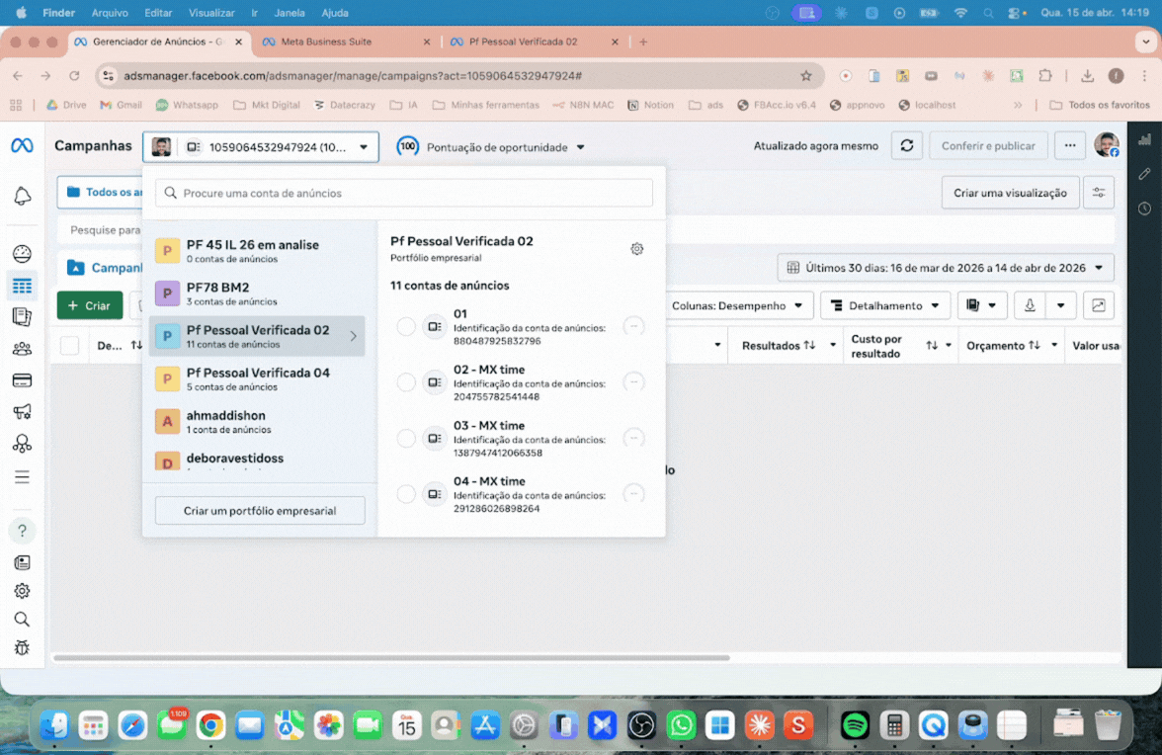Open the edit pencil icon on right rail
This screenshot has height=755, width=1162.
[x=1145, y=174]
